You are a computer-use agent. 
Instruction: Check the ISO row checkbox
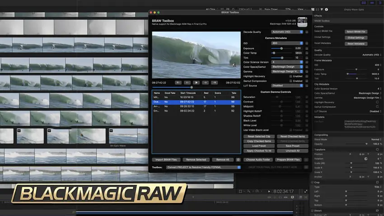click(307, 43)
